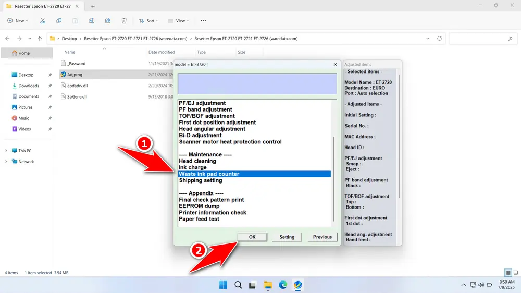Click the Rename icon in Explorer toolbar

[91, 21]
